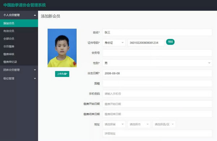Click the 上传头像 upload button

coord(62,74)
